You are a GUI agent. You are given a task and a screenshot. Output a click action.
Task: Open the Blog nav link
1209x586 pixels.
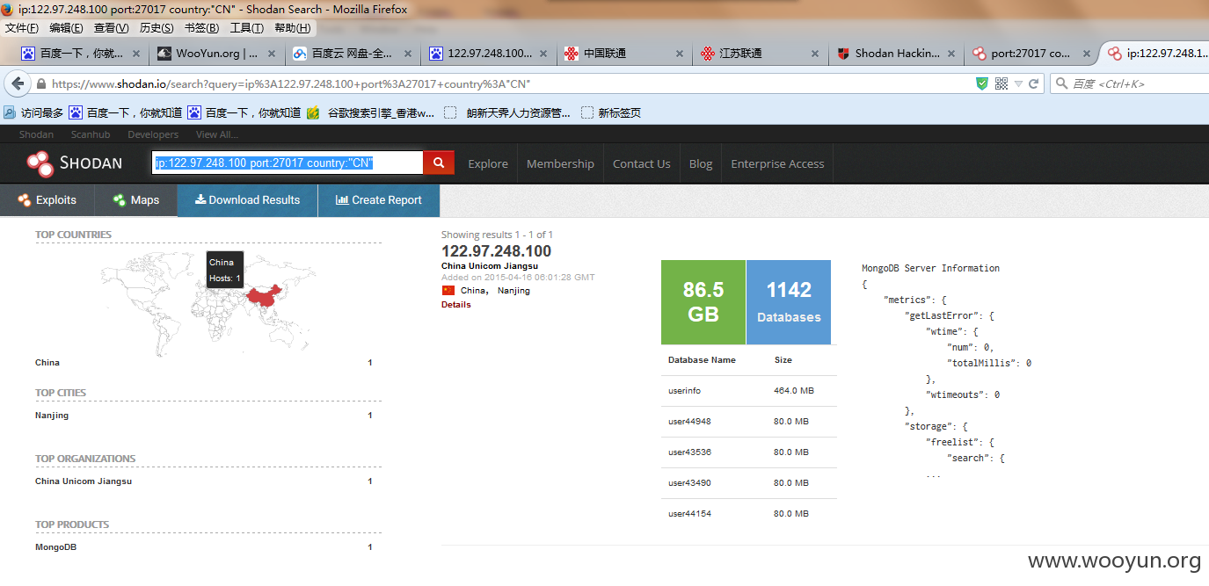[x=701, y=163]
